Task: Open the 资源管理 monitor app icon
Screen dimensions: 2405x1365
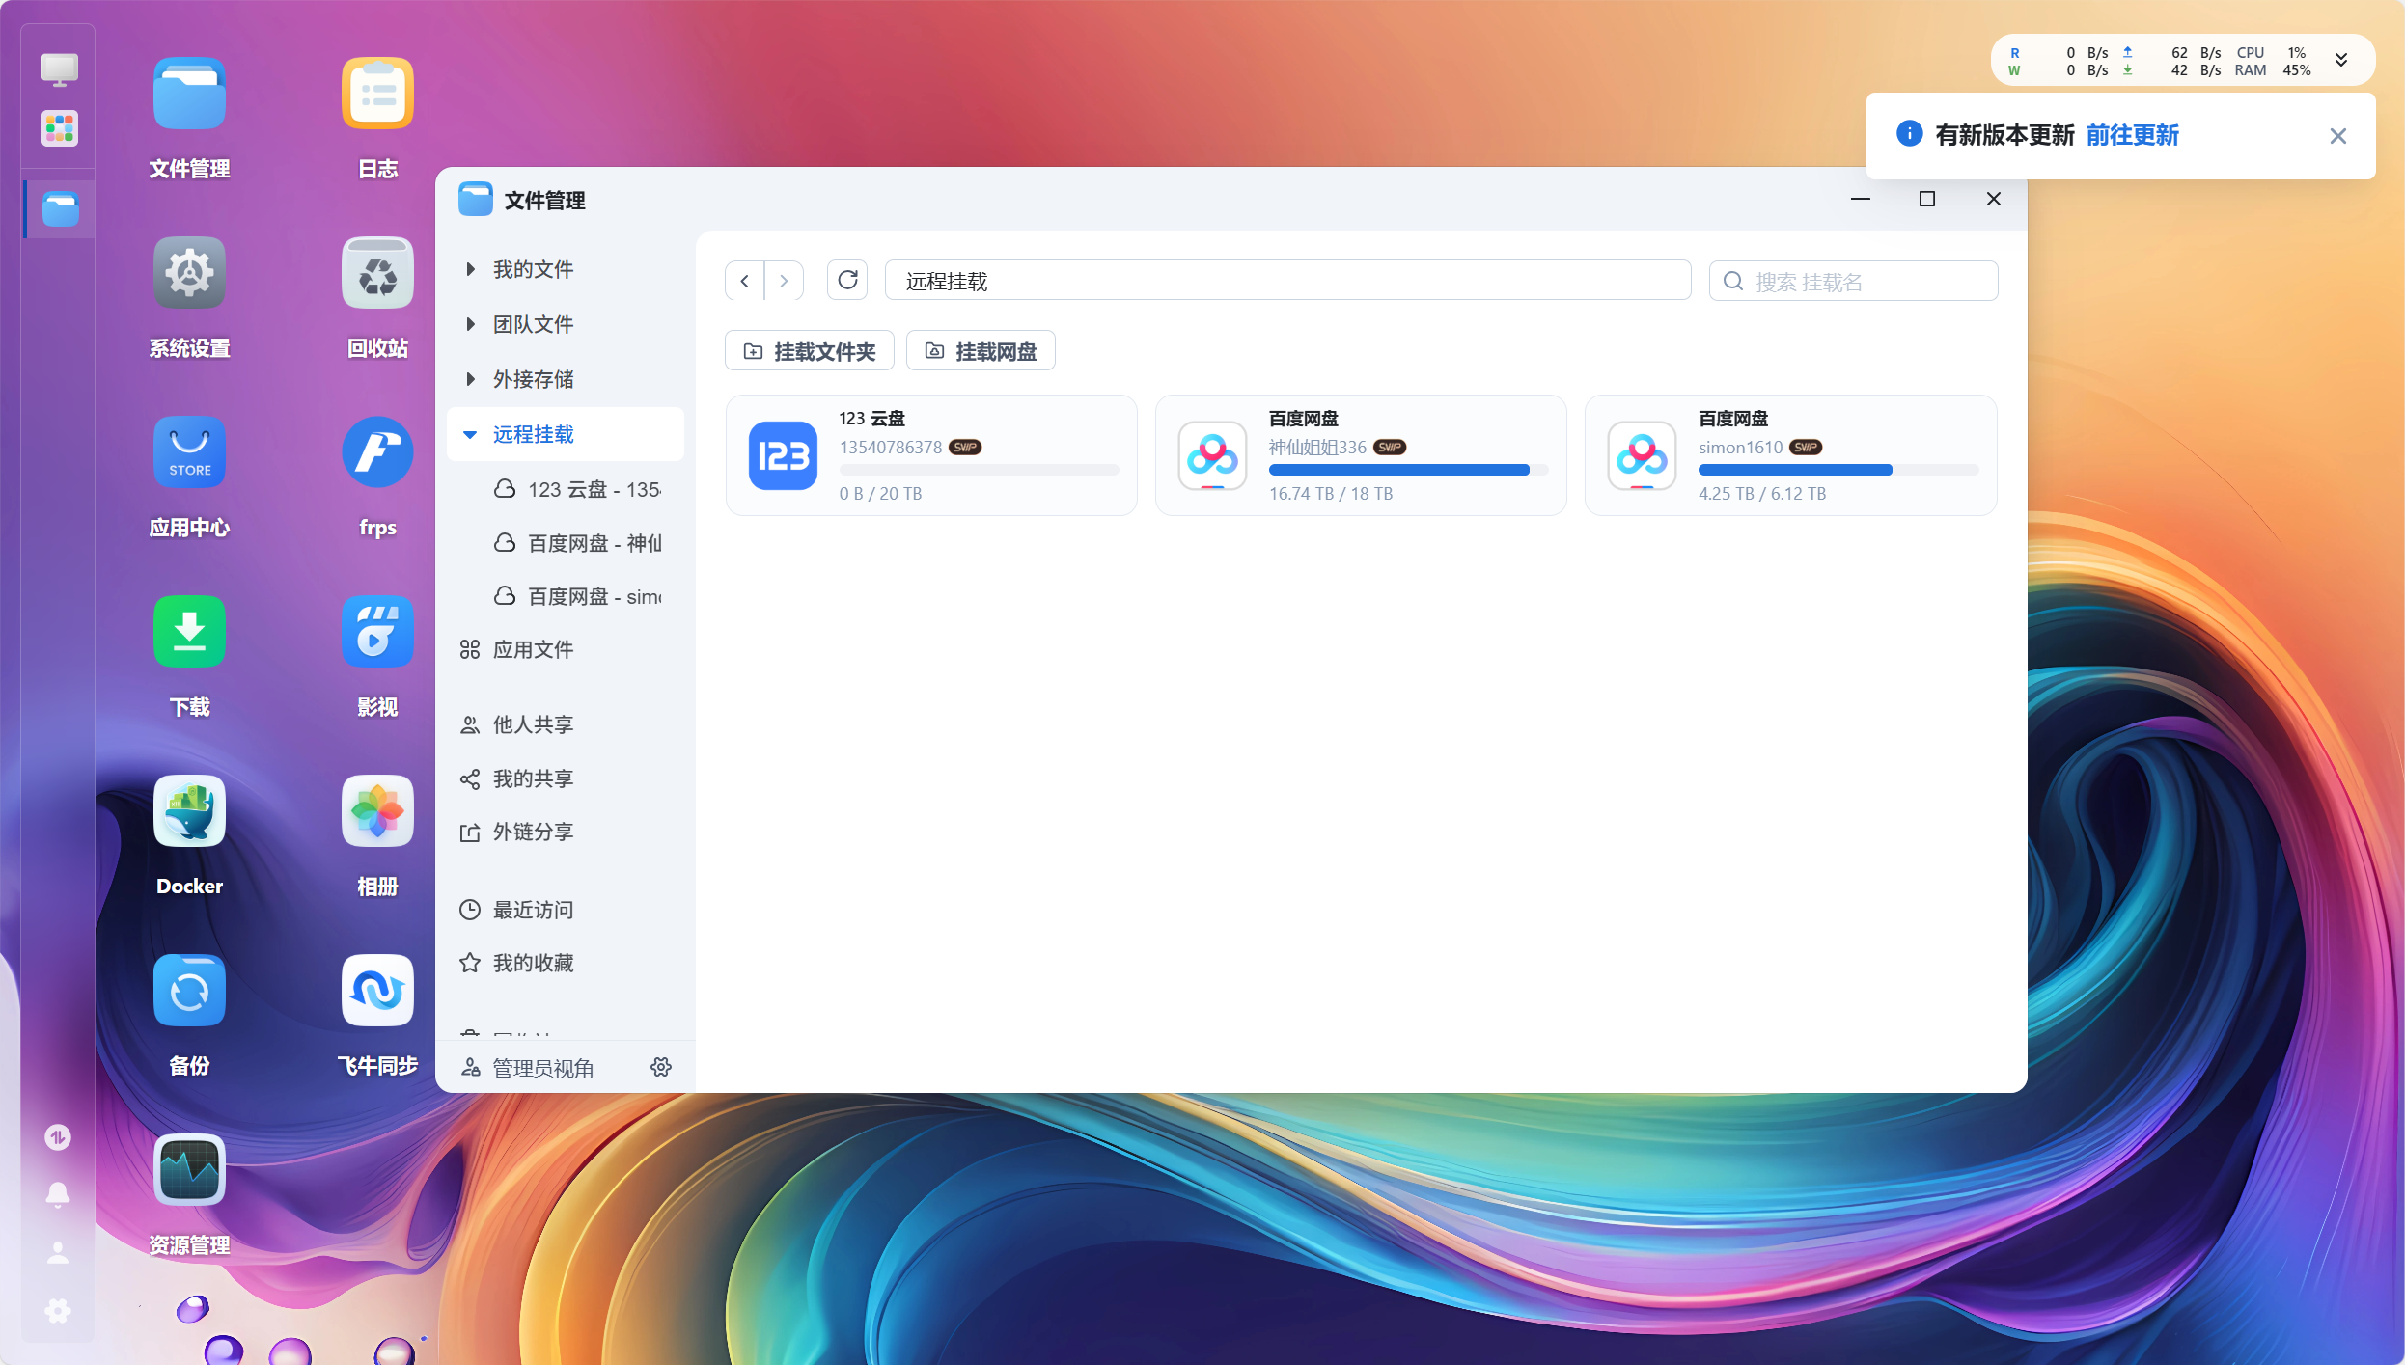Action: pyautogui.click(x=189, y=1170)
